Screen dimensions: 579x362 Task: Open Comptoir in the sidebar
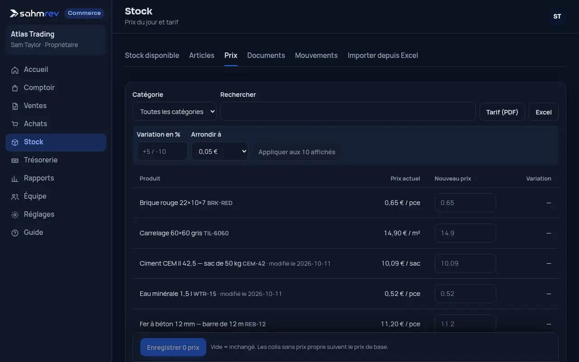tap(56, 88)
